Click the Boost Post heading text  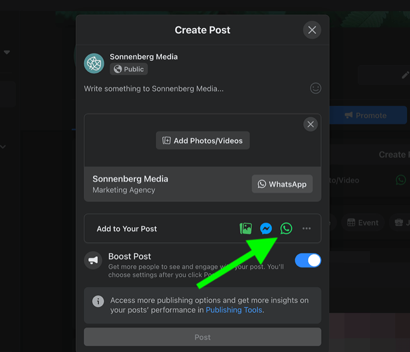(x=130, y=256)
